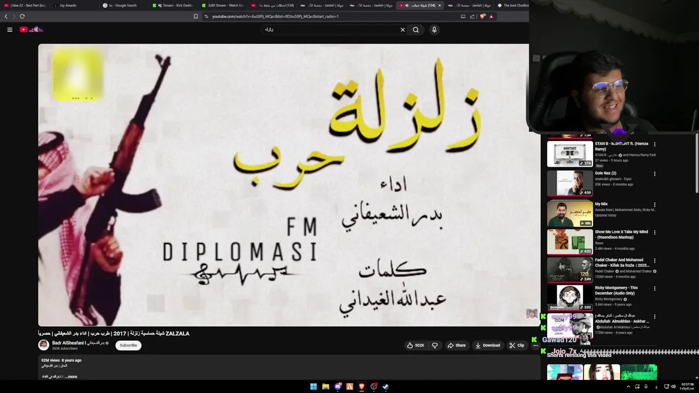The height and width of the screenshot is (393, 699).
Task: Open Fadel Chaker and Mohamed Chaker video title
Action: [x=621, y=263]
